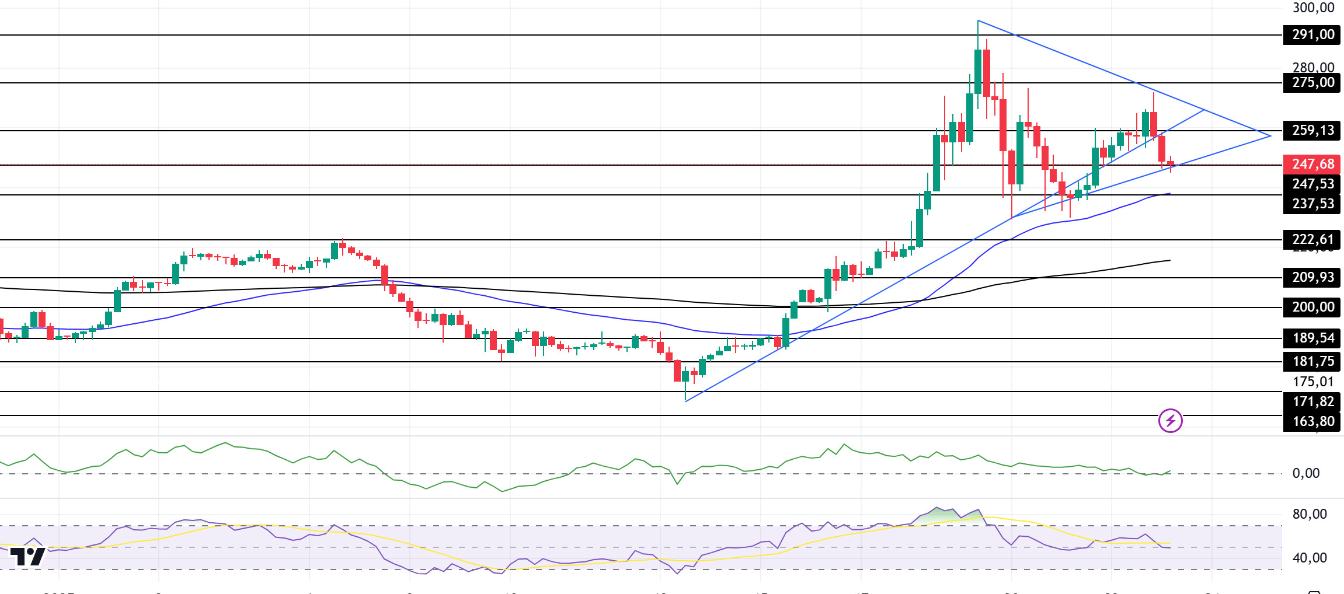The height and width of the screenshot is (594, 1344).
Task: Click the 80,00 value on RSI scale
Action: [x=1310, y=515]
